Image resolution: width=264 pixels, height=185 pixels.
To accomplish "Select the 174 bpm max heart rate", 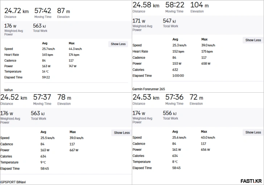I will click(x=74, y=55).
